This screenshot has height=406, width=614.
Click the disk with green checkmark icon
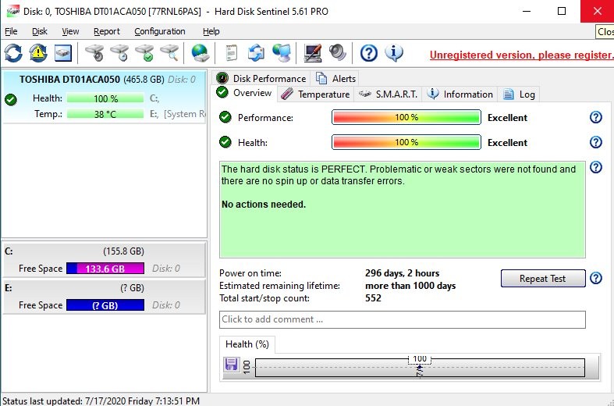coord(144,53)
